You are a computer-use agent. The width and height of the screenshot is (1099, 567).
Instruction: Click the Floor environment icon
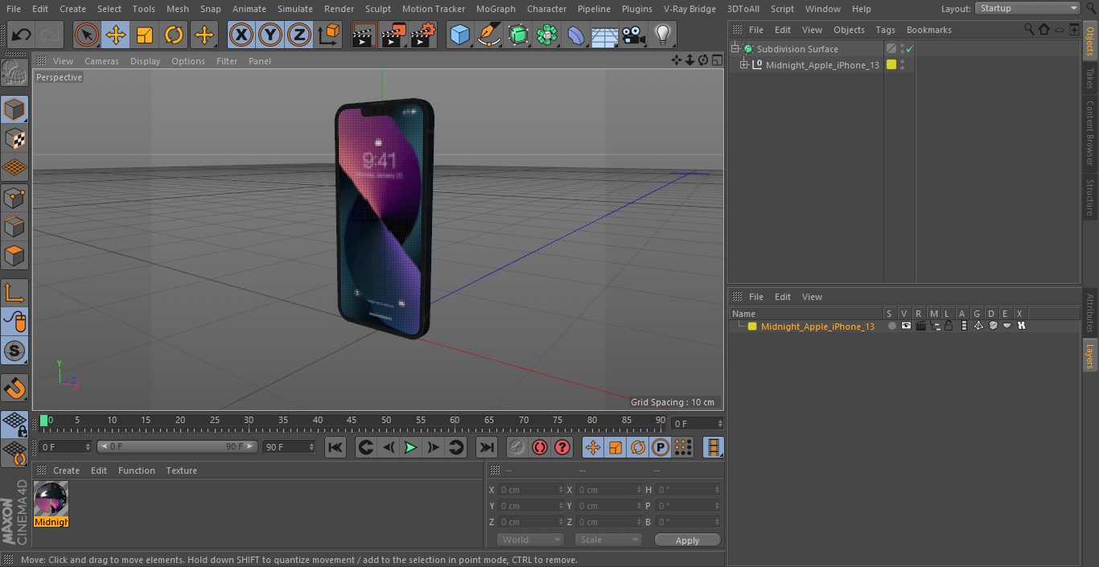(605, 35)
